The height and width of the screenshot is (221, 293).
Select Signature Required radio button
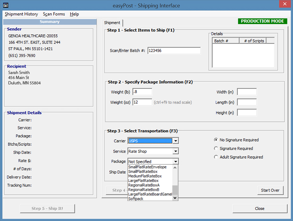pyautogui.click(x=216, y=148)
